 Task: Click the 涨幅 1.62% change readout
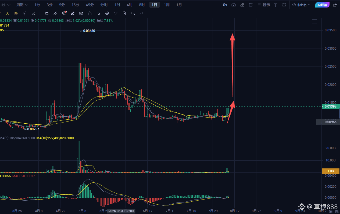pos(80,21)
